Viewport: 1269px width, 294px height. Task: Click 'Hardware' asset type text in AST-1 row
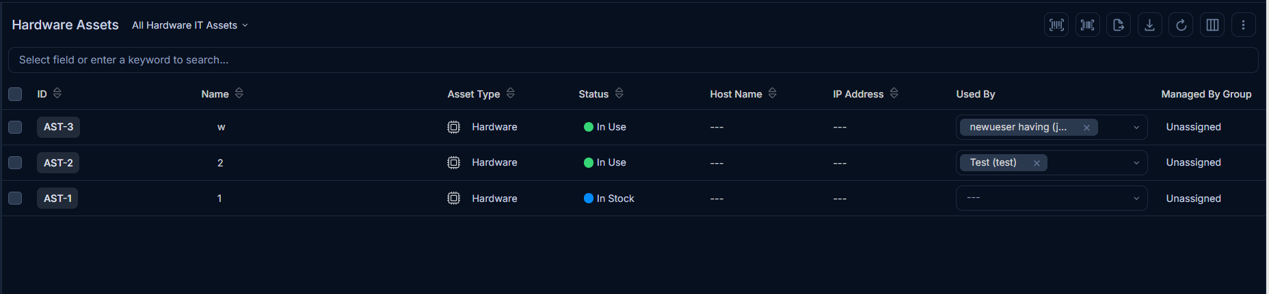coord(494,199)
